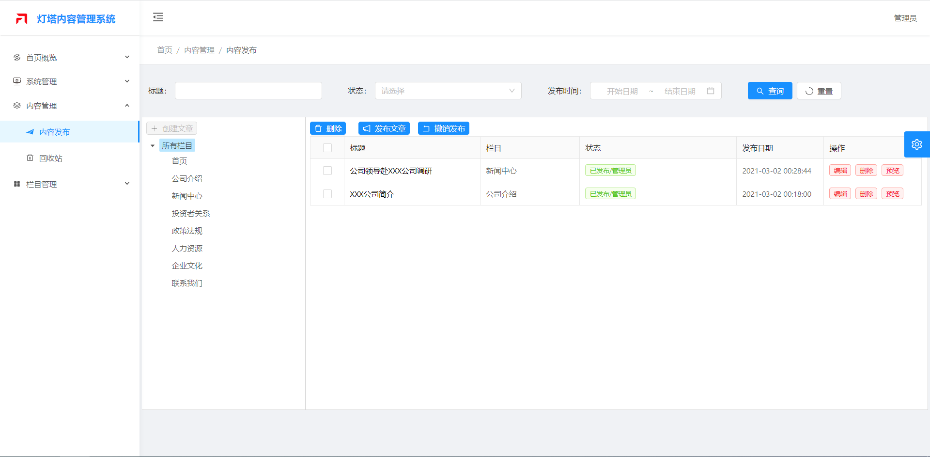Click the 撤销发布 unpublish button
Image resolution: width=930 pixels, height=457 pixels.
pos(444,128)
